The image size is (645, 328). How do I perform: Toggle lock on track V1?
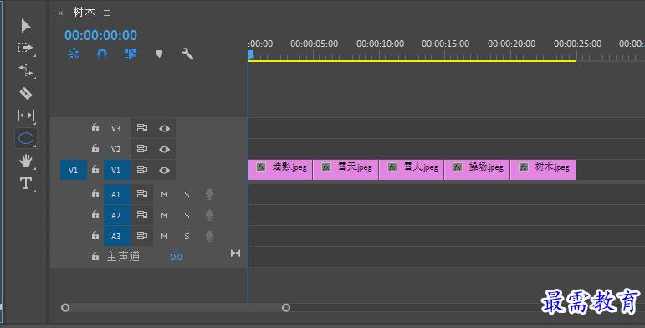[95, 169]
